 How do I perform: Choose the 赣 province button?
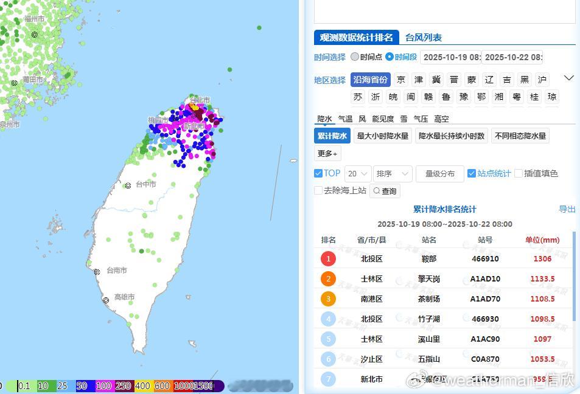click(x=428, y=97)
